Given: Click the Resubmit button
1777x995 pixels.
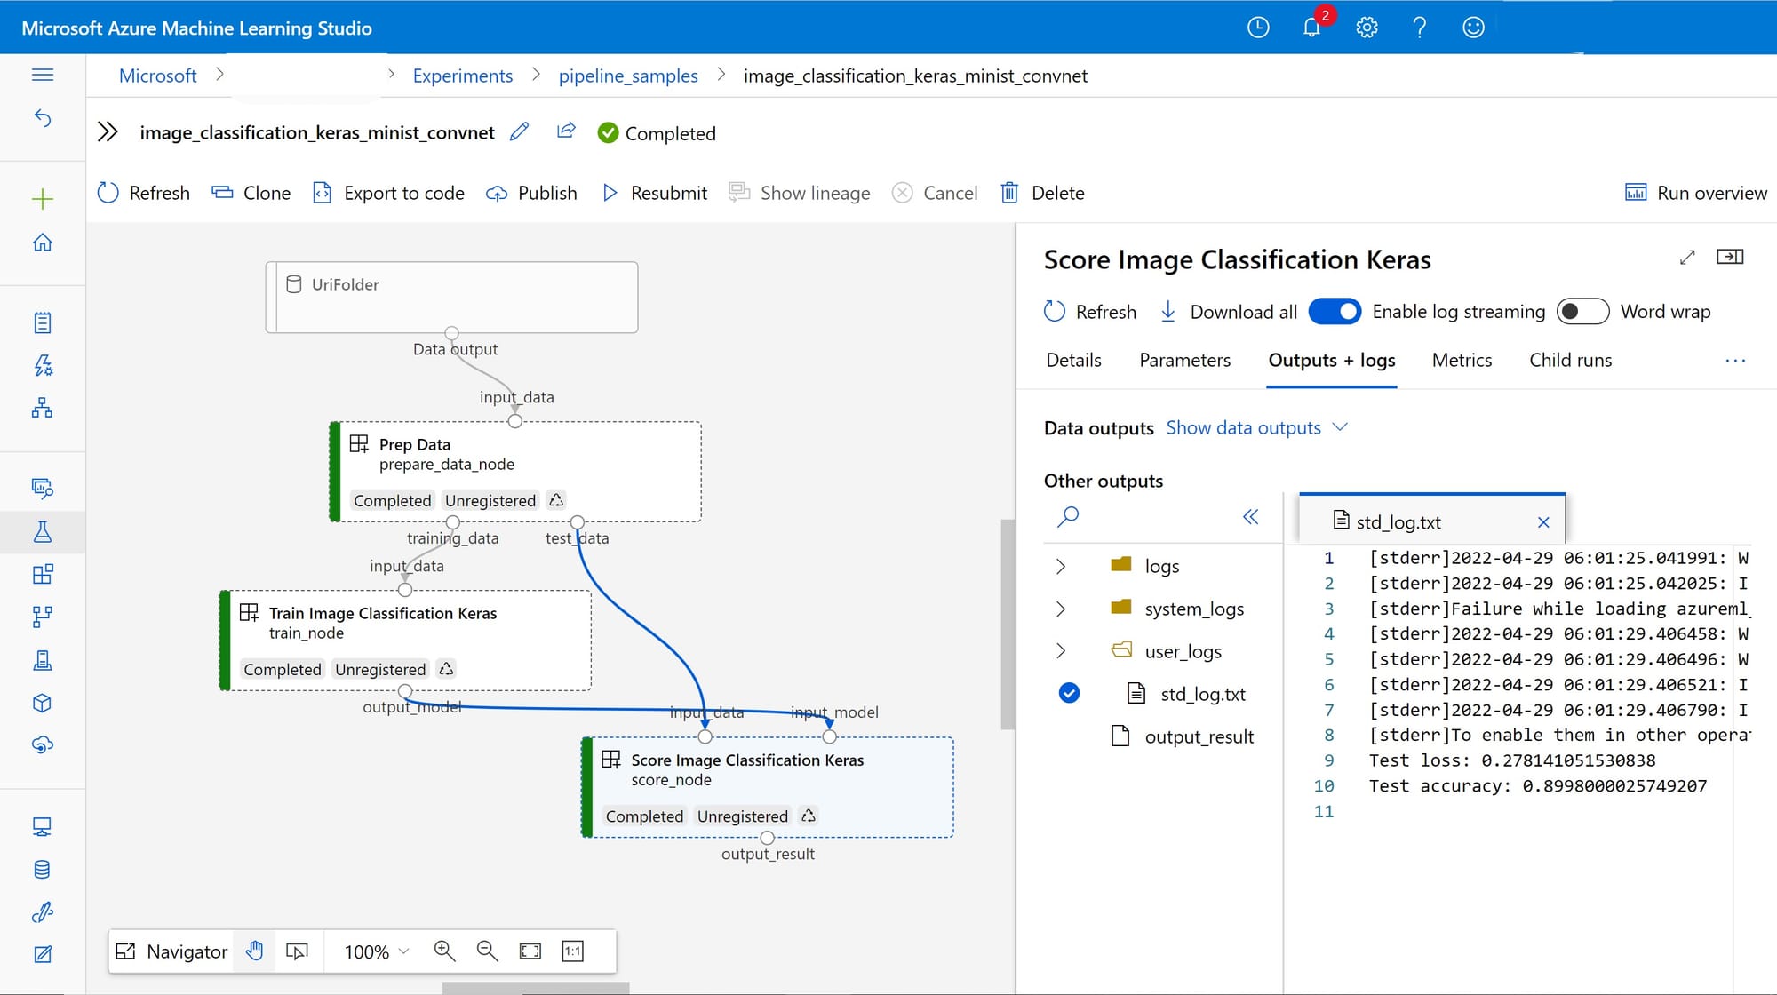Looking at the screenshot, I should [654, 193].
